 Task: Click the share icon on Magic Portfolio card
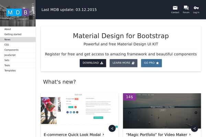194,128
